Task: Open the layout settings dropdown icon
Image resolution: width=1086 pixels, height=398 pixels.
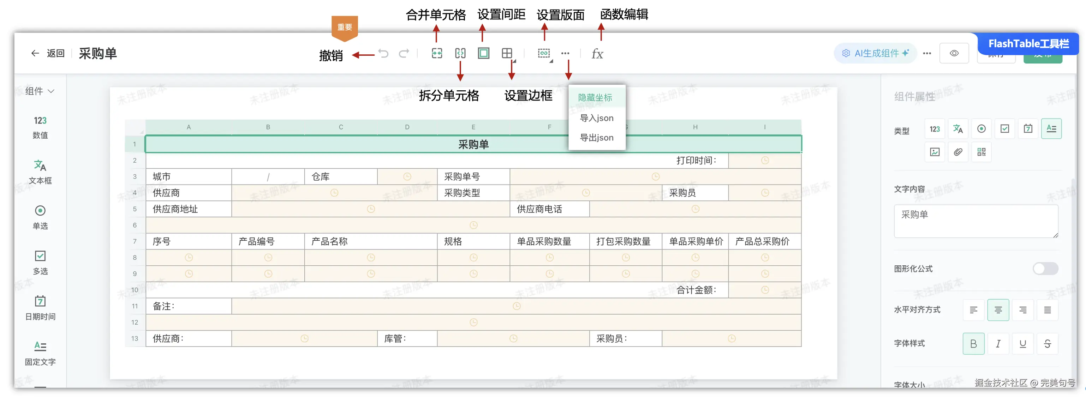Action: (x=544, y=54)
